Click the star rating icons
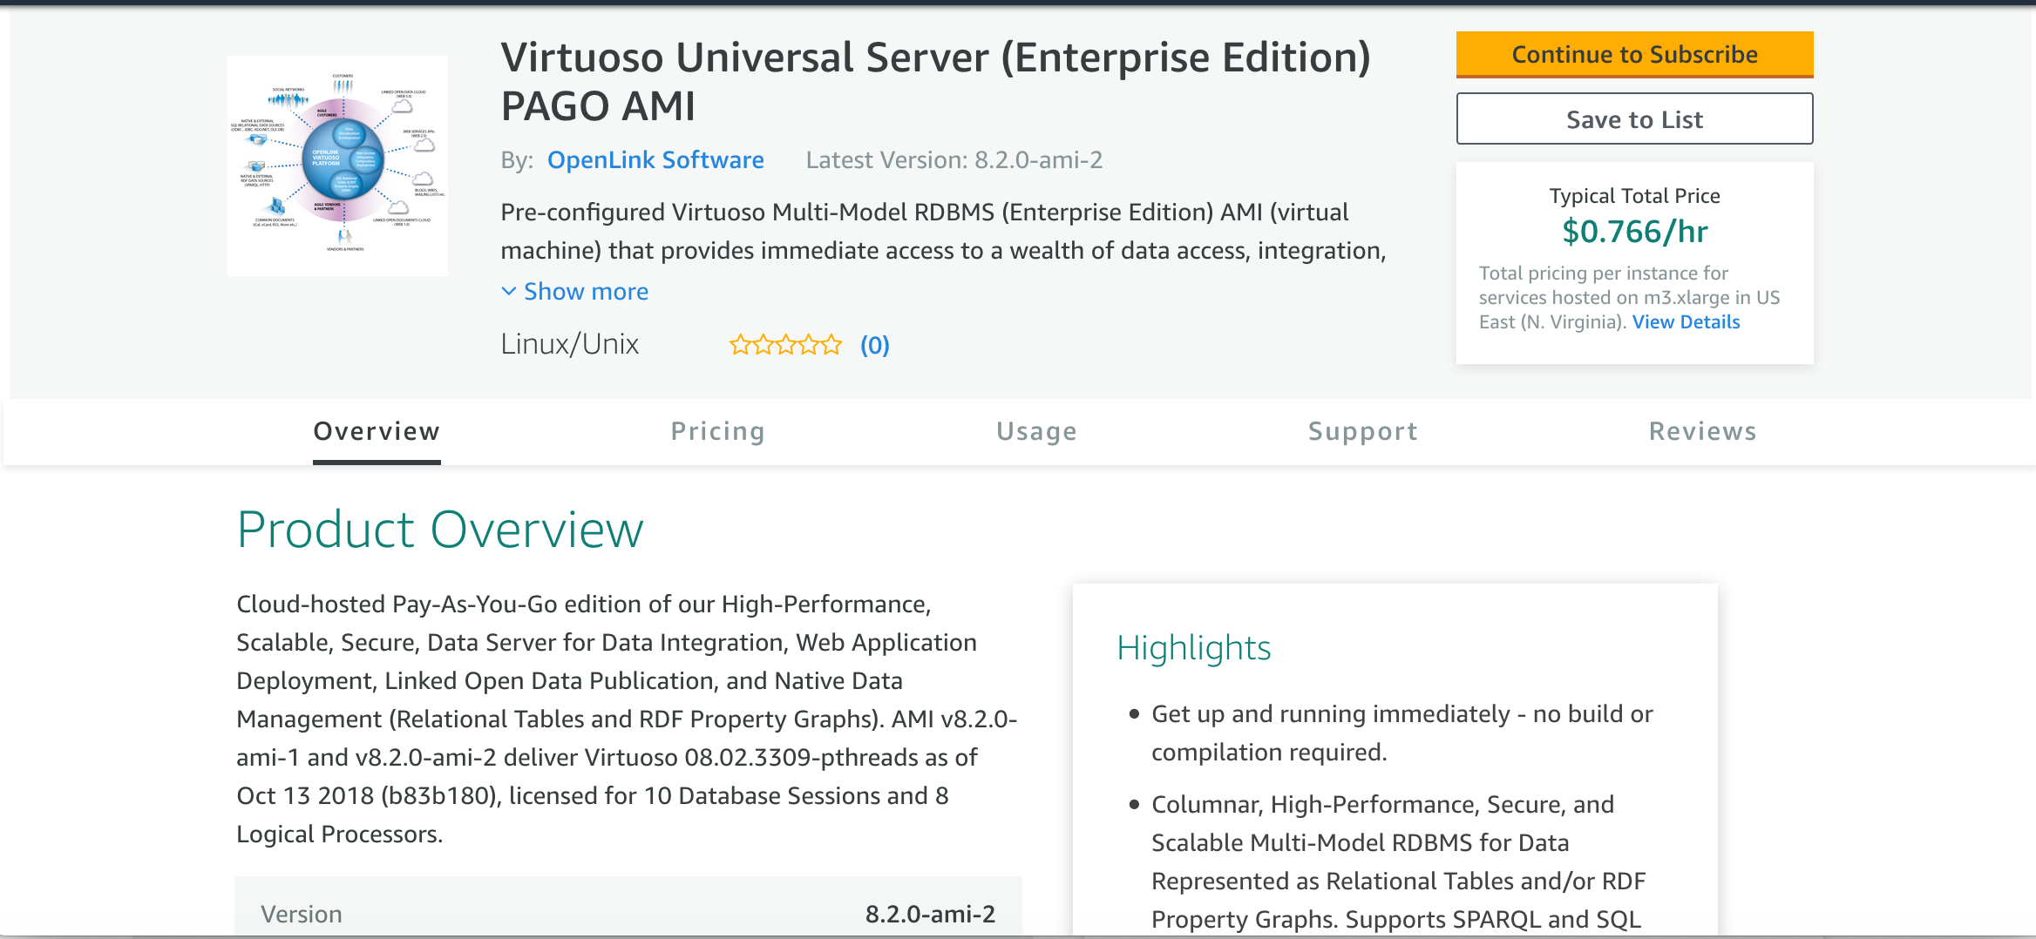 785,345
